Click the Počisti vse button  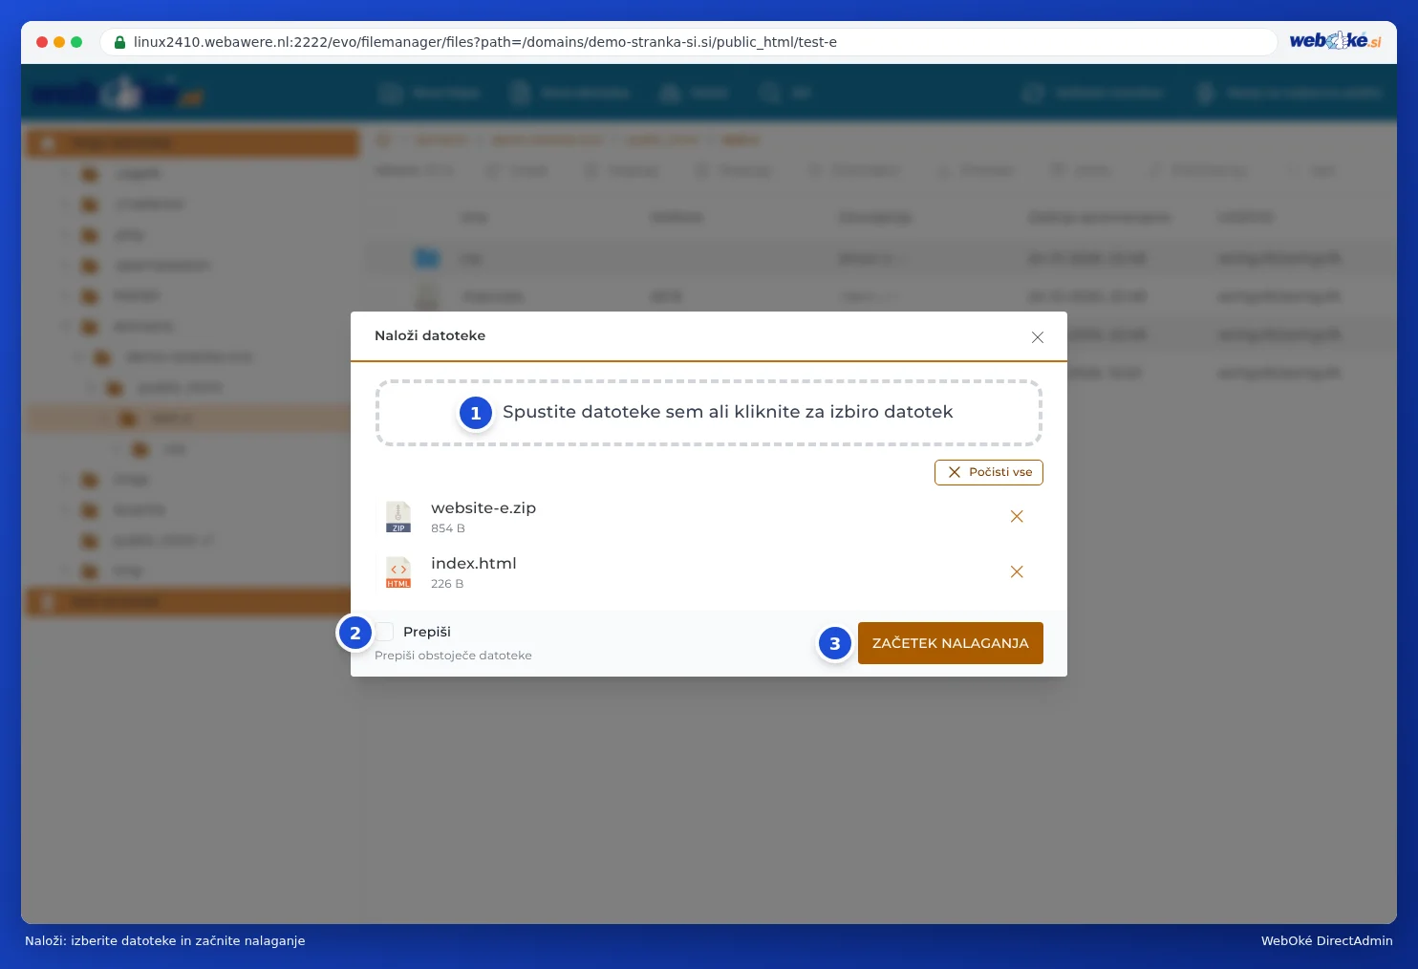[989, 472]
